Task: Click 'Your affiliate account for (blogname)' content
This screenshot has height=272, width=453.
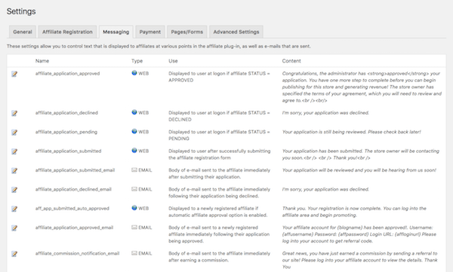Action: [x=359, y=234]
